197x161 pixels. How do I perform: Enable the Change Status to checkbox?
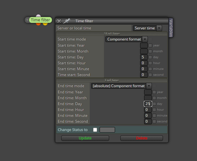(x=95, y=130)
